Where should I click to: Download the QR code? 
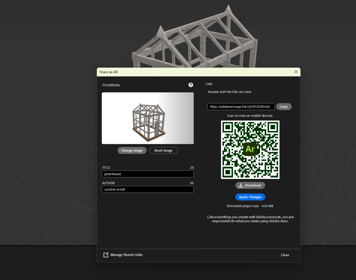point(250,186)
